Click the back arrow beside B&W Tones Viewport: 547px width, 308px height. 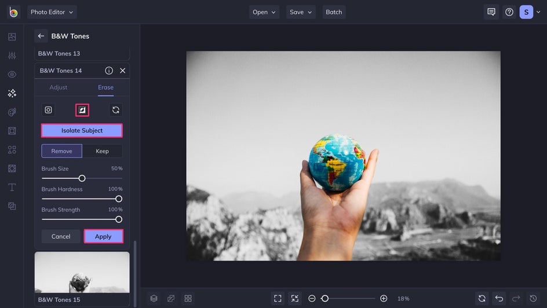41,36
